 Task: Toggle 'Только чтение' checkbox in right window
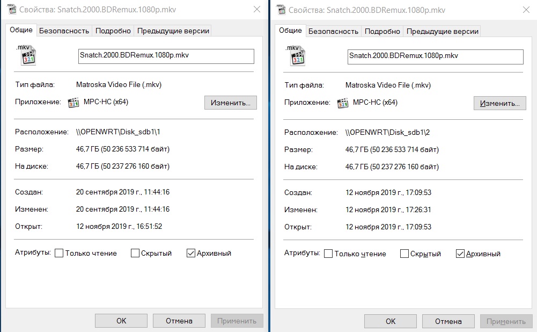click(328, 254)
